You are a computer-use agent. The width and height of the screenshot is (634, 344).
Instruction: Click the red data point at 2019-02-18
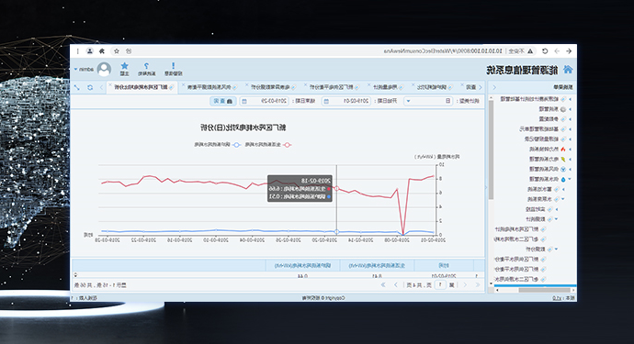click(336, 189)
